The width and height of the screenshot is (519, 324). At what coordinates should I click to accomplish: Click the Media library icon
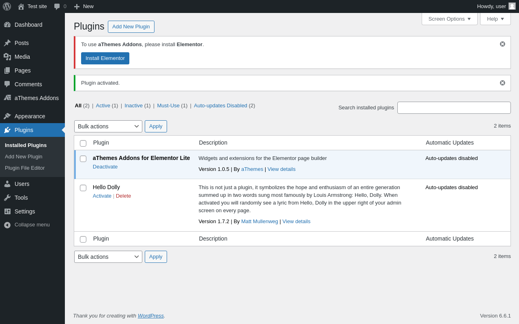tap(7, 57)
